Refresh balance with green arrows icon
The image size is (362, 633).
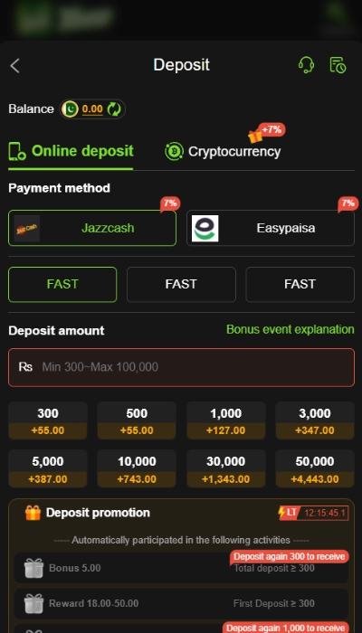(x=114, y=109)
